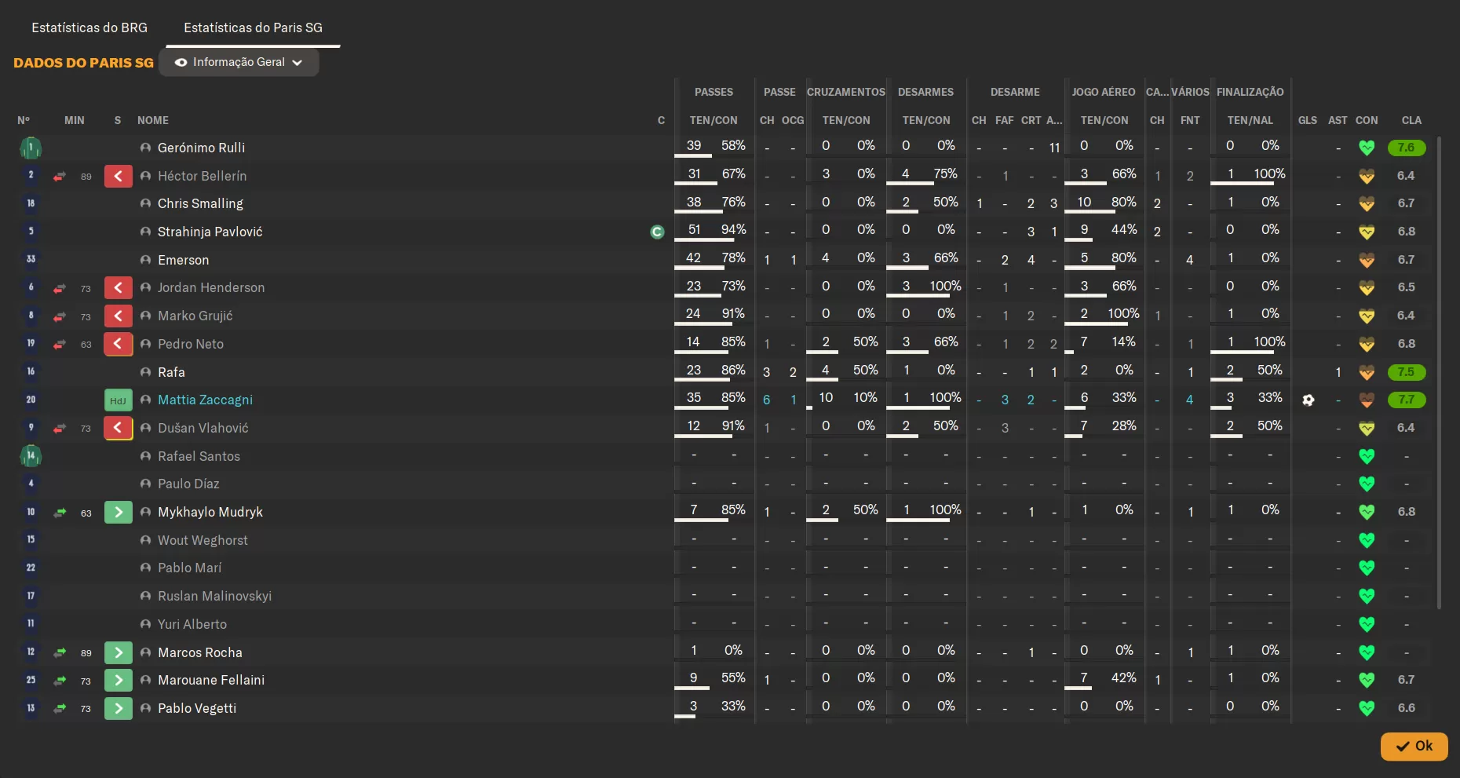Click Dušan Vlahović substituted-off red arrow icon
Image resolution: width=1460 pixels, height=778 pixels.
click(119, 428)
